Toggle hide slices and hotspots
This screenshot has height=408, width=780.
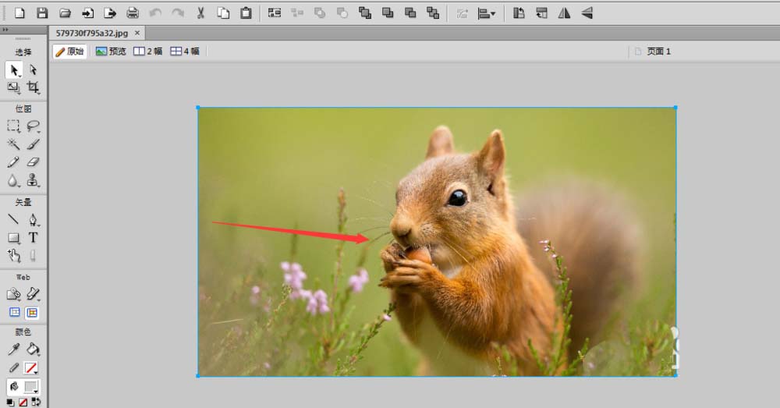point(14,313)
